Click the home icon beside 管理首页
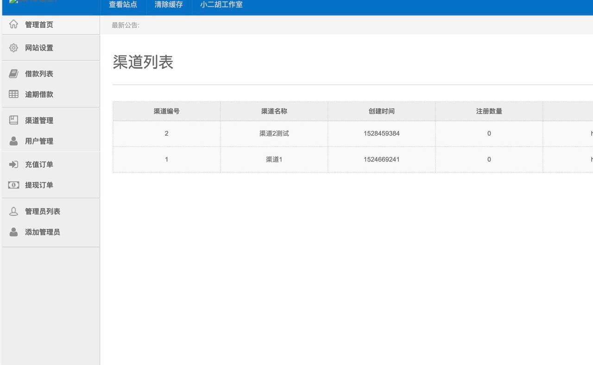Screen dimensions: 593x365 pos(14,24)
